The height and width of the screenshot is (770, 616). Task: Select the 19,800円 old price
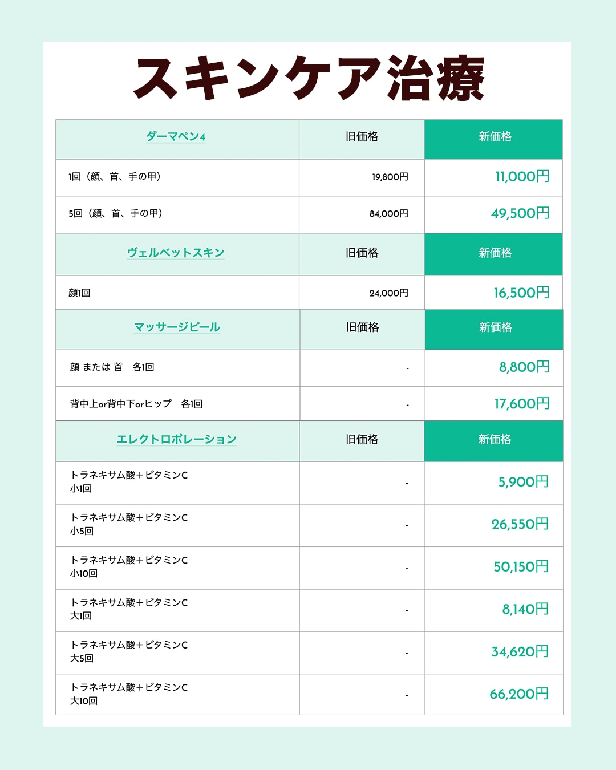point(390,177)
